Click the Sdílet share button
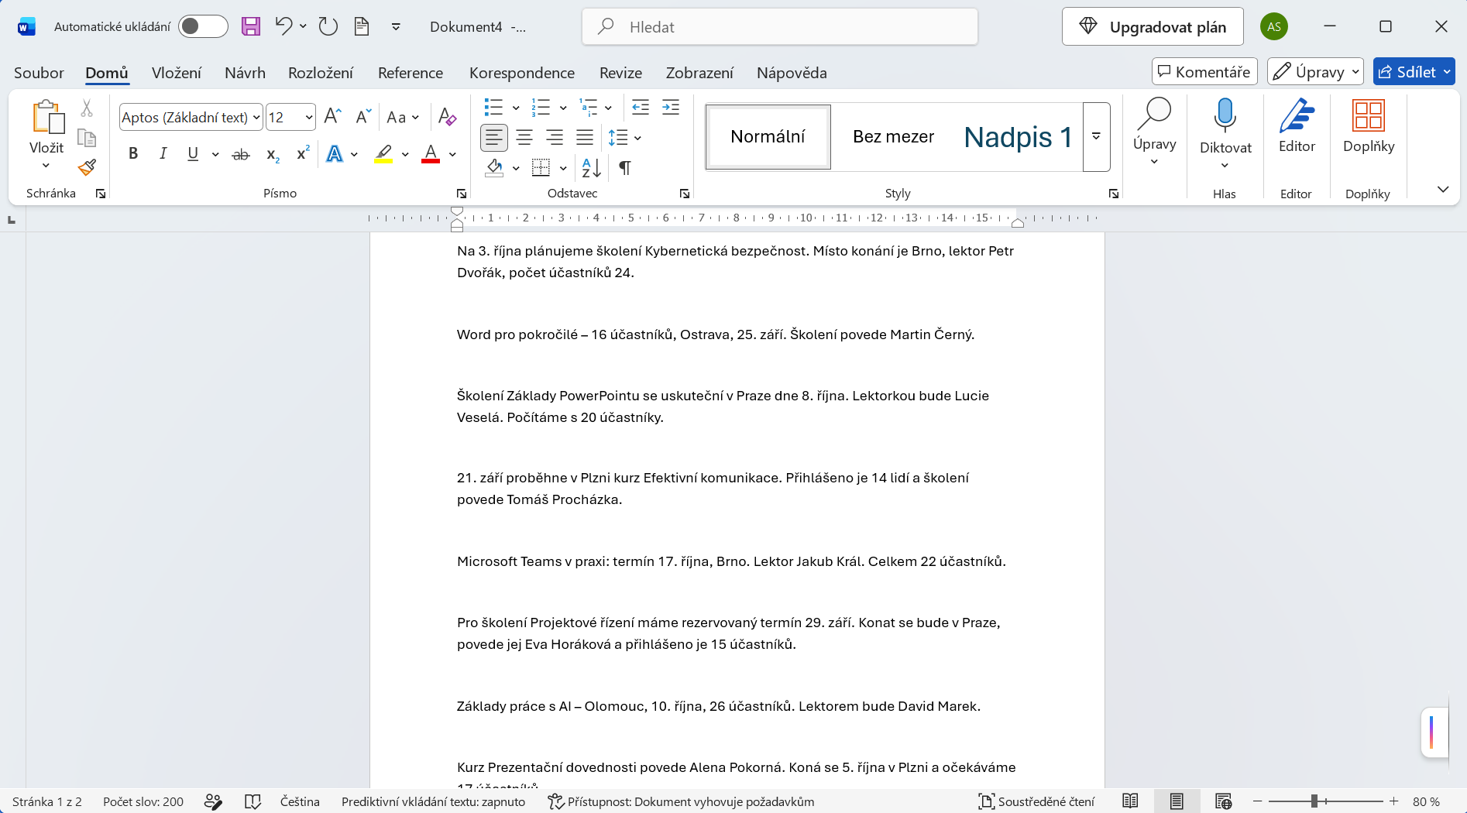 pos(1414,72)
